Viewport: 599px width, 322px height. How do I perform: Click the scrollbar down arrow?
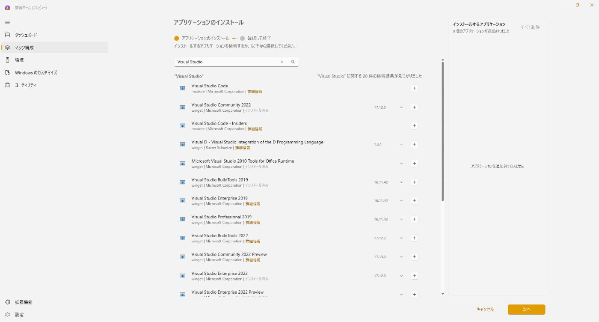442,294
